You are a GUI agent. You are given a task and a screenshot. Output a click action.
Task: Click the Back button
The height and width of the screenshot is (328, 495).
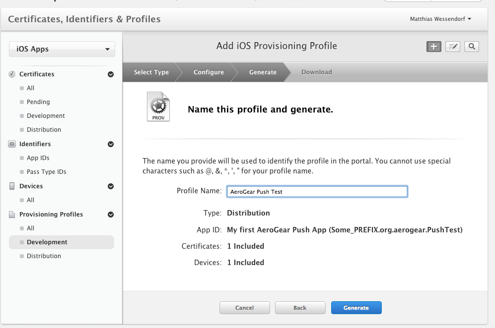pos(300,307)
